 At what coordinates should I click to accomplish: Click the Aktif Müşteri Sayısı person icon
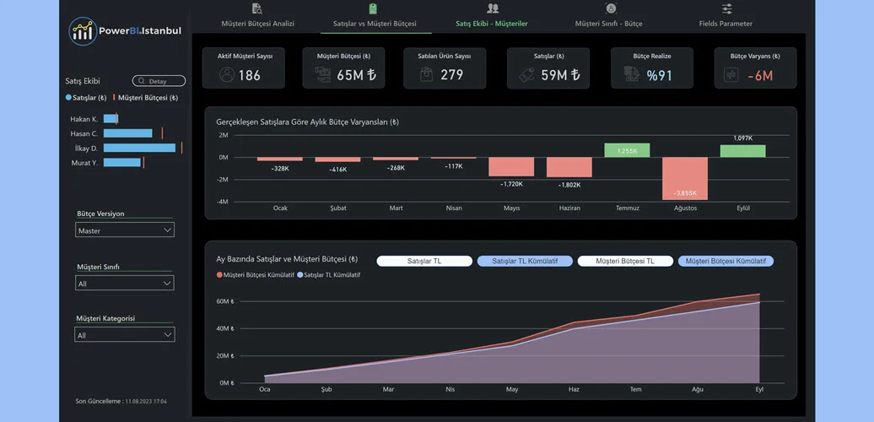[226, 74]
